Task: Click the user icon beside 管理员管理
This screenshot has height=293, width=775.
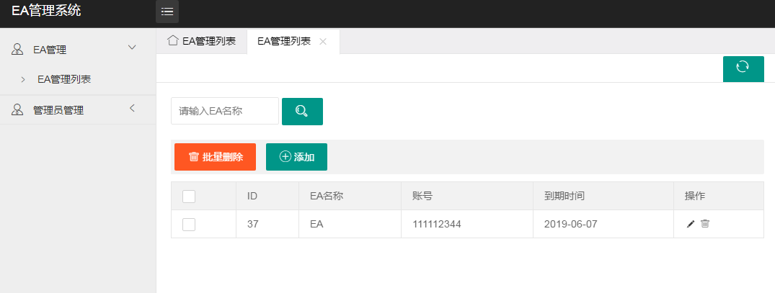Action: [17, 110]
